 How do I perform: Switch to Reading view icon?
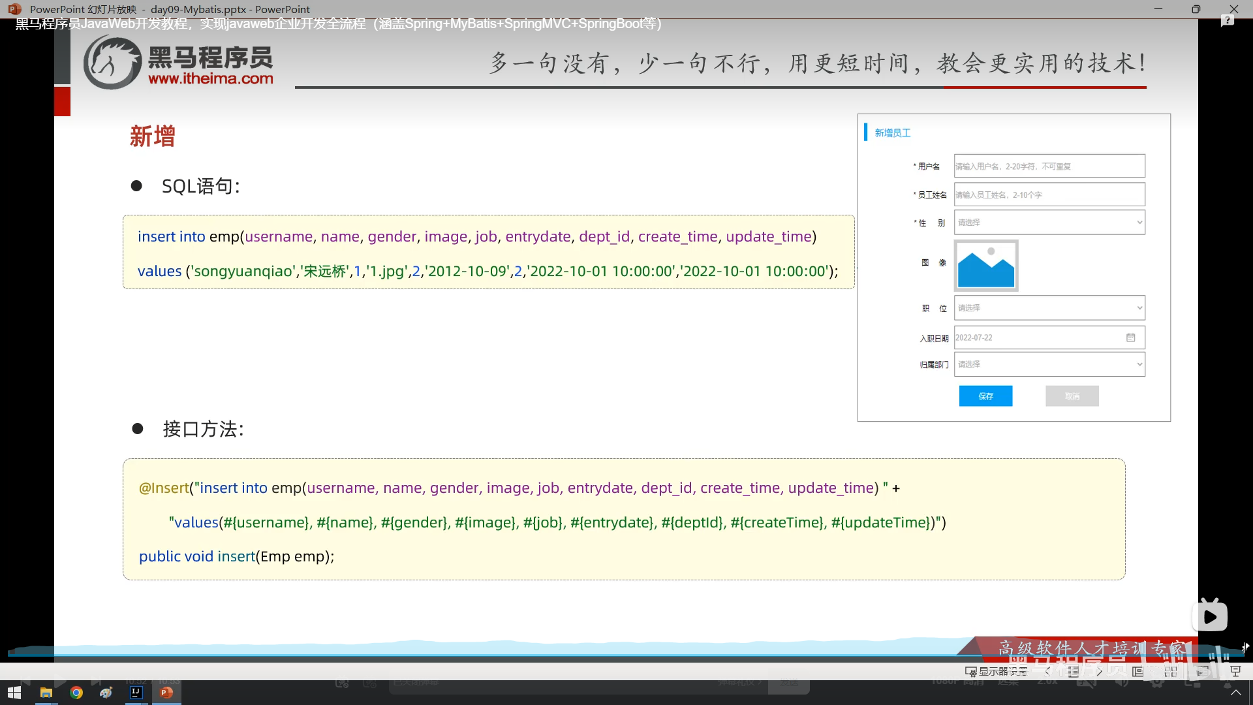(1202, 671)
